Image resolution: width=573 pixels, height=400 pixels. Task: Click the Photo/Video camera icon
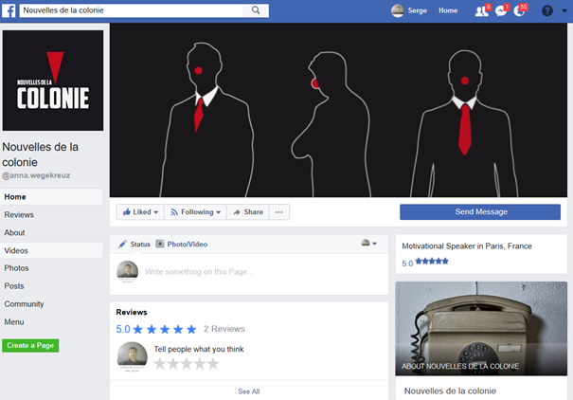tap(160, 244)
